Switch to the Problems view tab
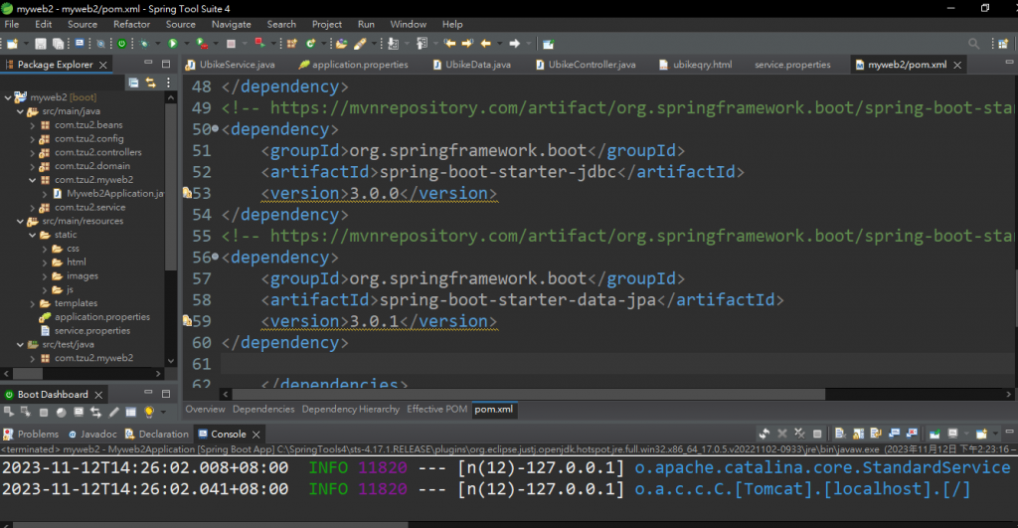This screenshot has width=1018, height=528. point(31,434)
